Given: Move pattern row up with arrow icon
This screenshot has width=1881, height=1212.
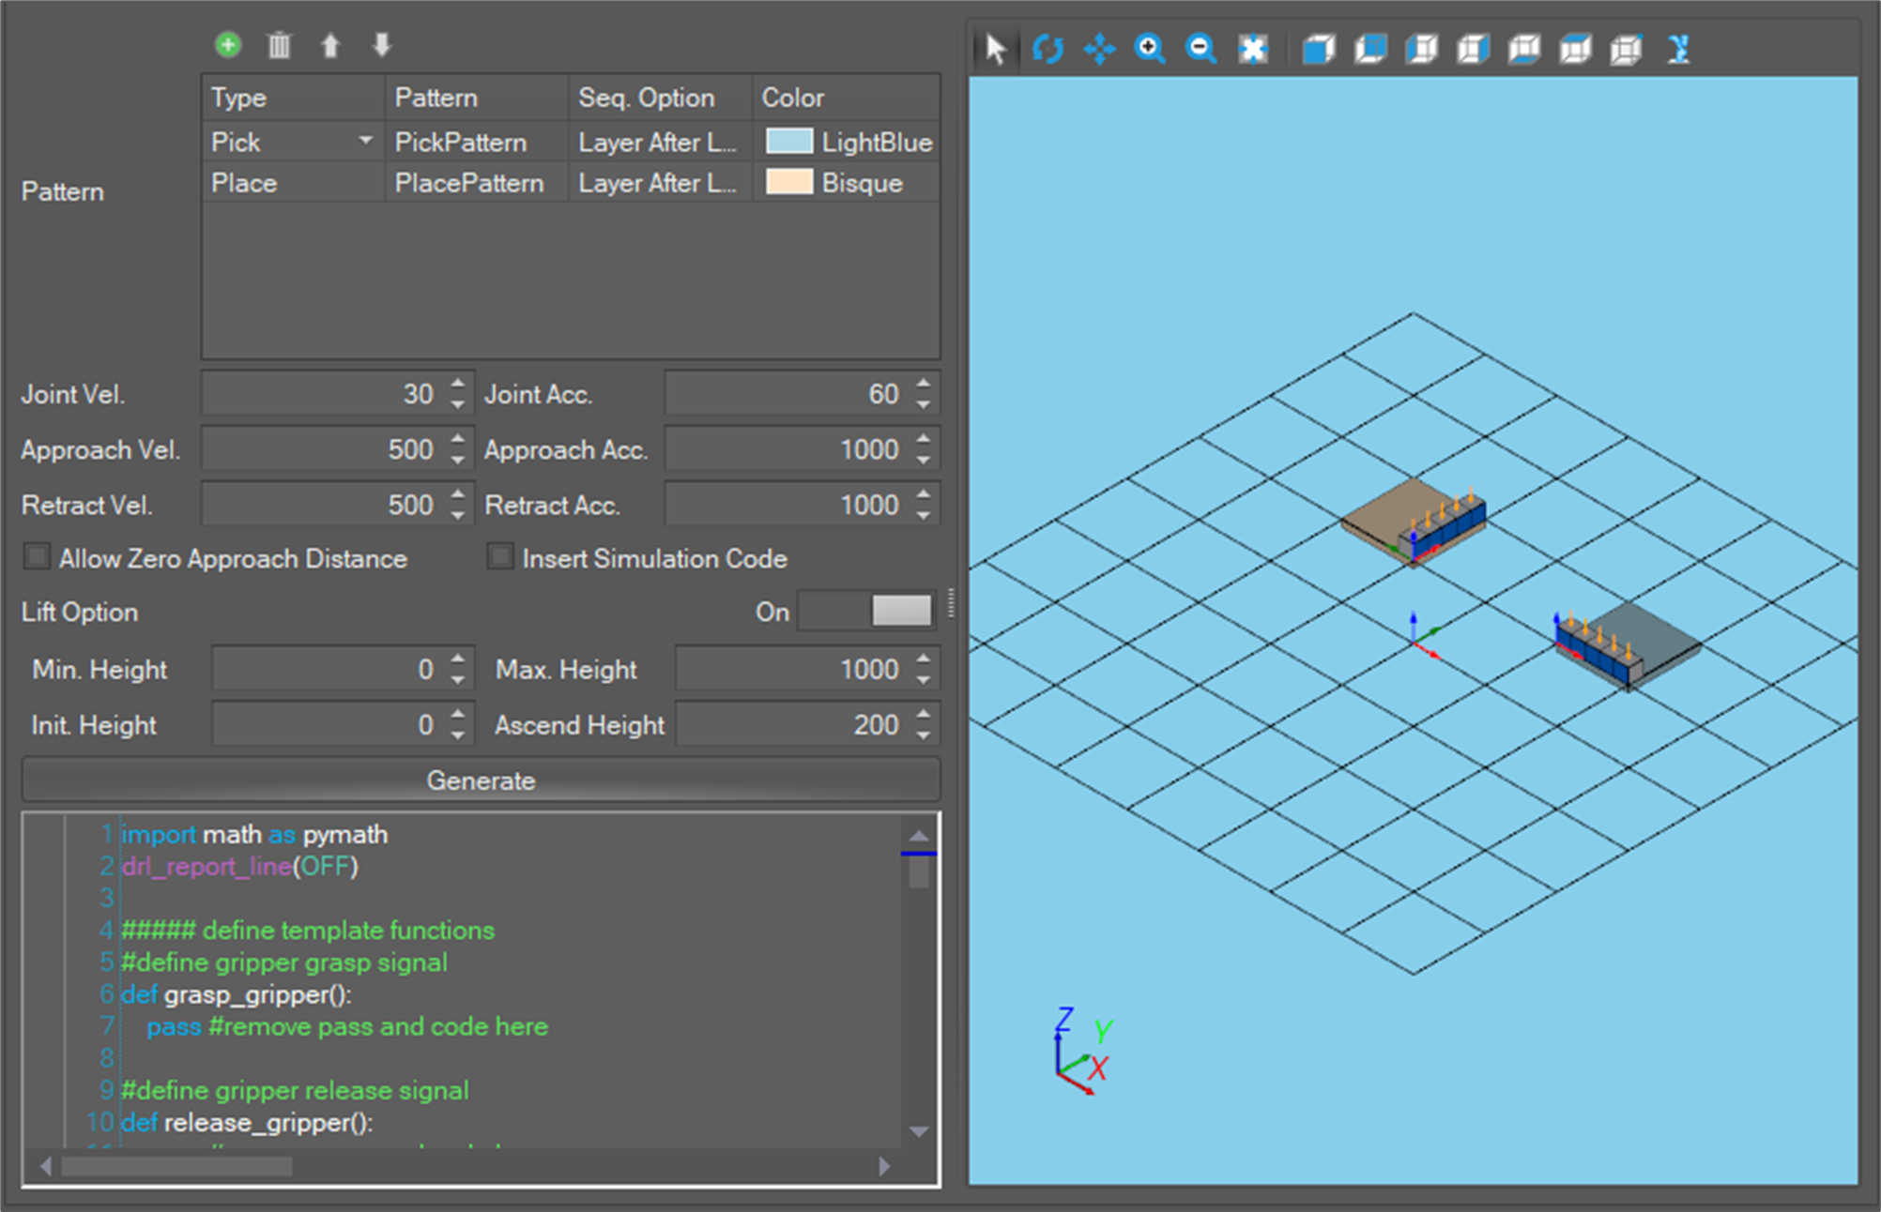Looking at the screenshot, I should 330,44.
